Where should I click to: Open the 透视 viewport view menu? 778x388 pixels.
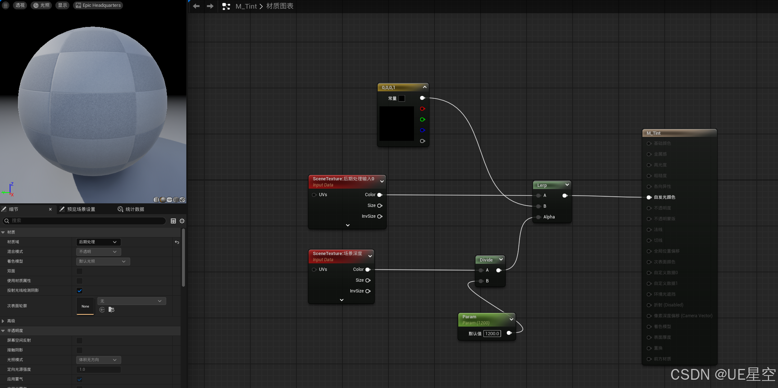[x=20, y=5]
